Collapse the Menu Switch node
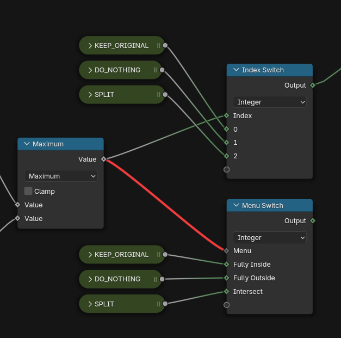 coord(236,205)
